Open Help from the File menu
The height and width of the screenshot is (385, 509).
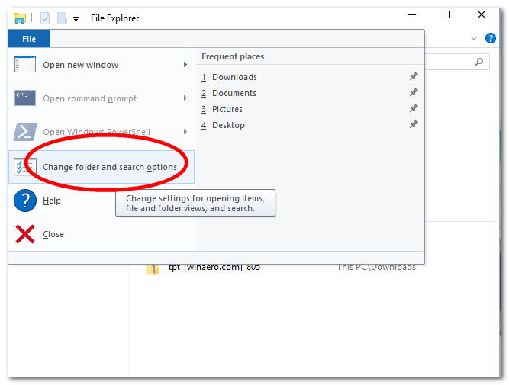52,201
